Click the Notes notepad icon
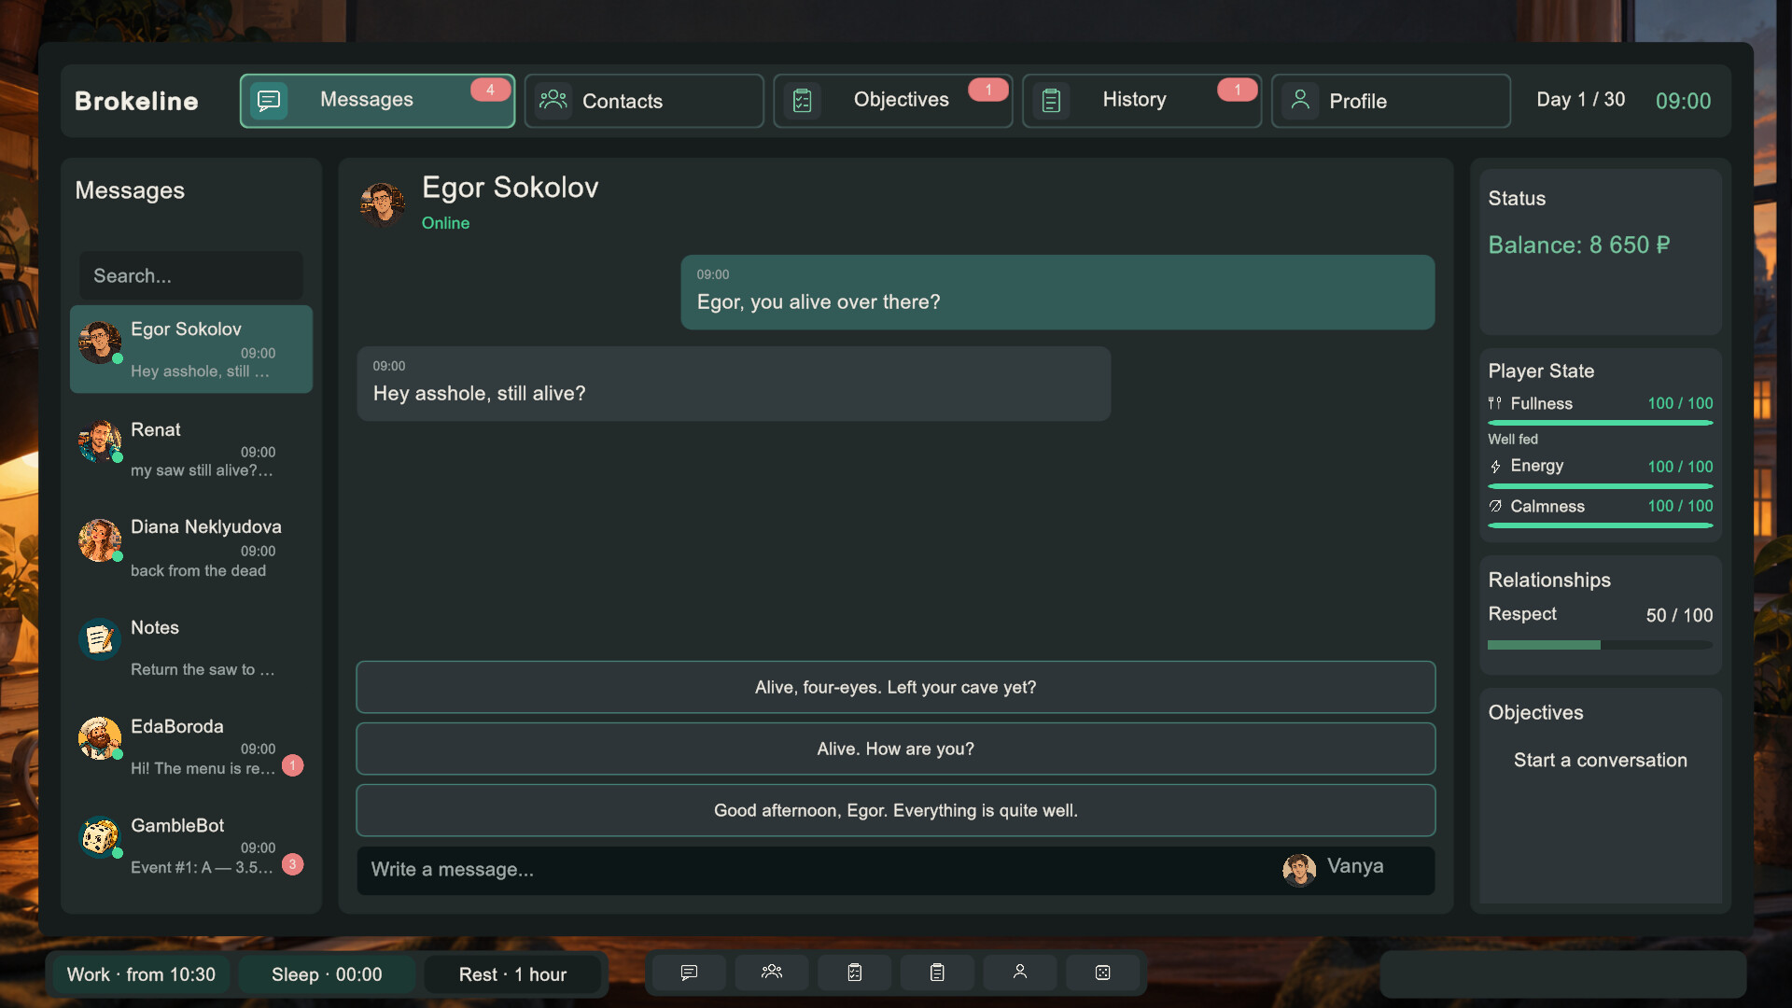 coord(100,639)
